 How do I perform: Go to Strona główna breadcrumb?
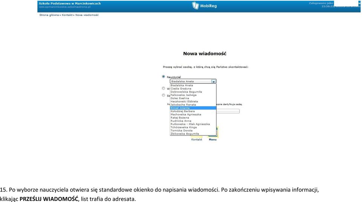pyautogui.click(x=49, y=15)
